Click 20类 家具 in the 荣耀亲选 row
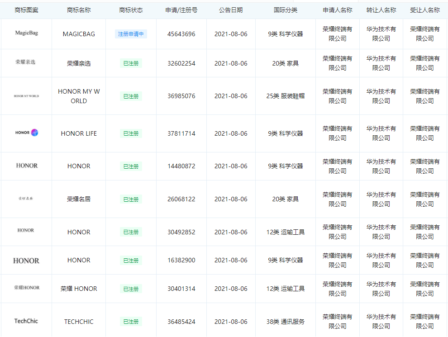The width and height of the screenshot is (448, 337). point(286,63)
